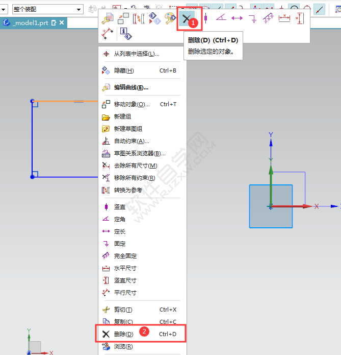Open the 整个装配 selection scope dropdown
This screenshot has width=341, height=355.
[x=78, y=10]
